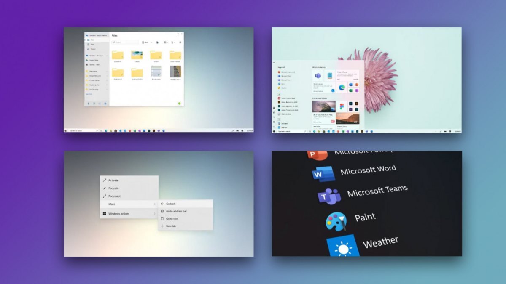Click the Start button on the taskbar
The image size is (506, 284).
point(65,130)
